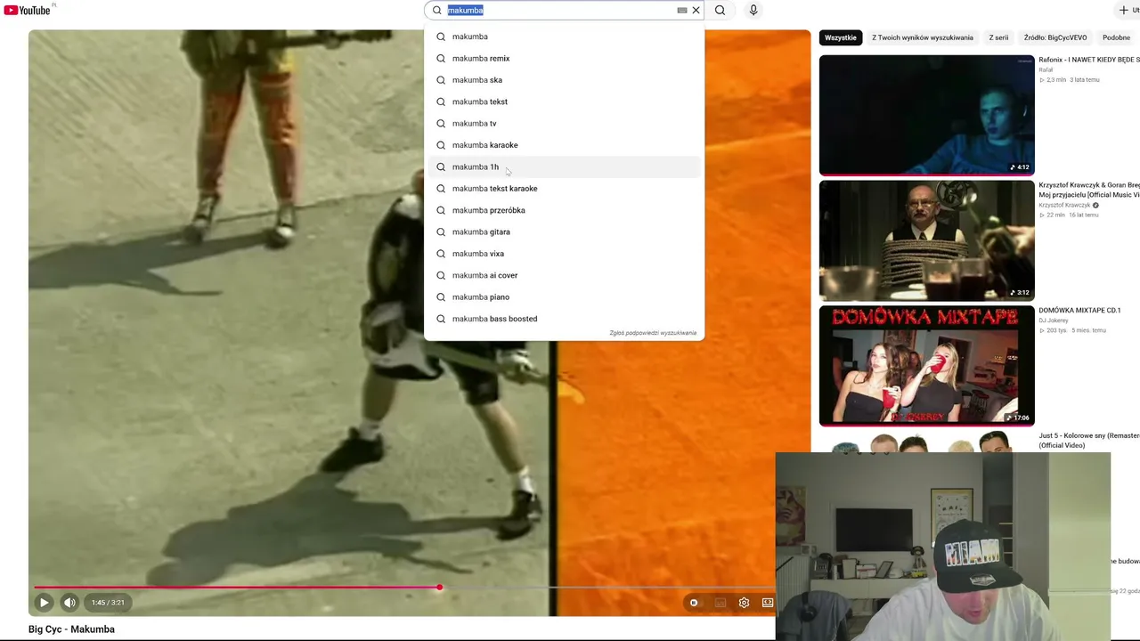1140x641 pixels.
Task: Open the Domówka Mixtape thumbnail
Action: 926,366
